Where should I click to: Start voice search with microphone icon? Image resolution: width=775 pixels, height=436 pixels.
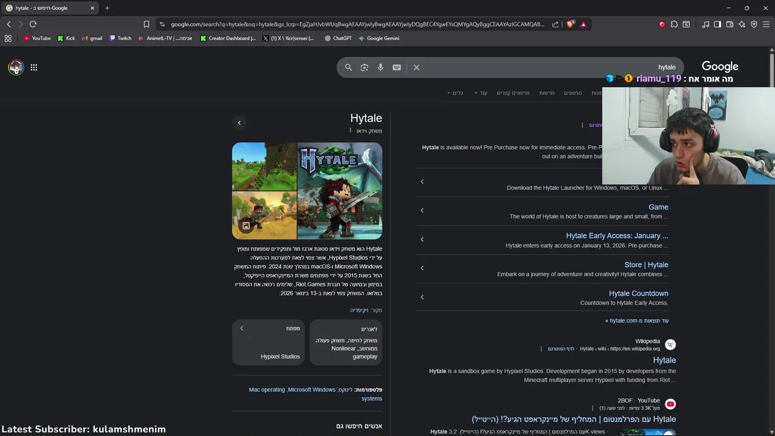[380, 67]
